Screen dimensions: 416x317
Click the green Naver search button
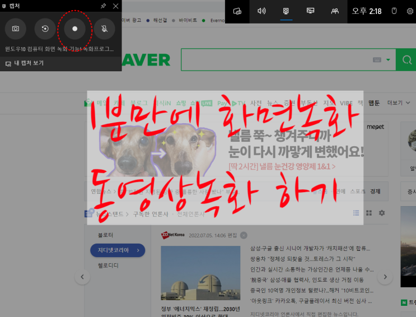point(406,60)
